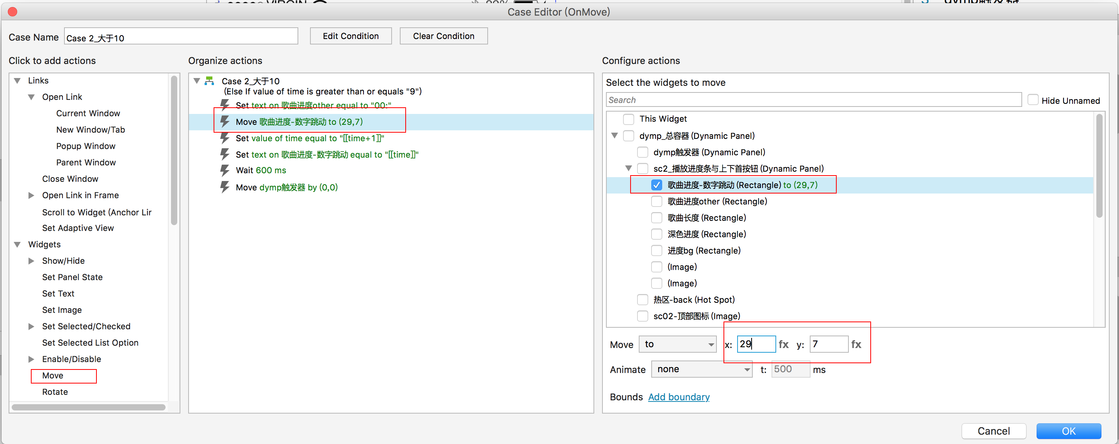Select Set Panel State action

point(72,277)
